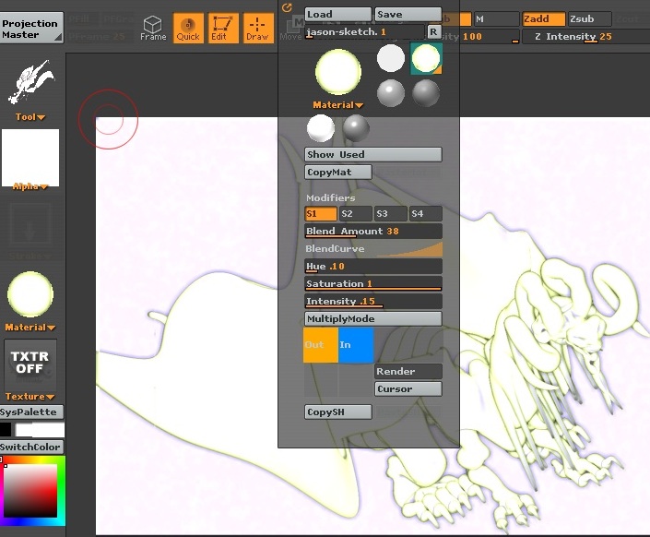Click the popup palette refresh arrow icon

click(287, 7)
